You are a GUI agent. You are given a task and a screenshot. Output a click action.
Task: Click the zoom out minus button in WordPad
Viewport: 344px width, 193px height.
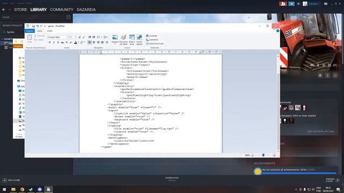[252, 155]
